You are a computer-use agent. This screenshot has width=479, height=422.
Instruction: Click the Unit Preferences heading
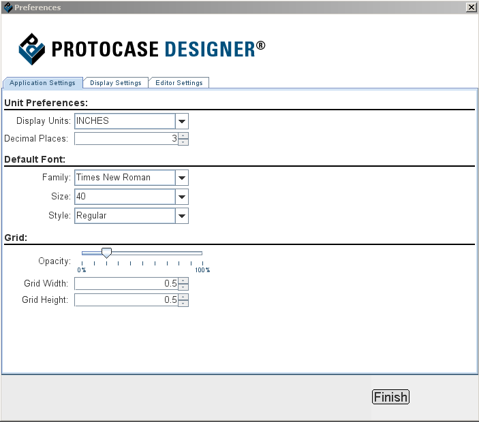[46, 103]
